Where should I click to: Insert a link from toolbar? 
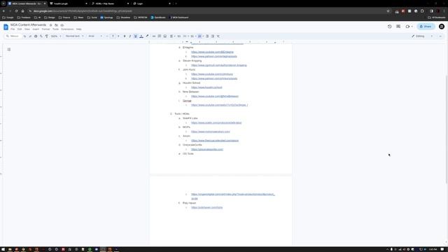(x=154, y=36)
